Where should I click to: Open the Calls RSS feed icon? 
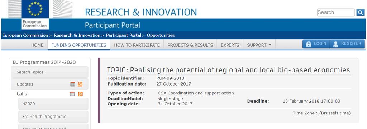(x=80, y=94)
